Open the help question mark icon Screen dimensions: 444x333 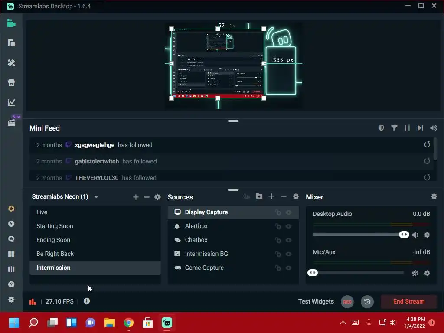[11, 284]
